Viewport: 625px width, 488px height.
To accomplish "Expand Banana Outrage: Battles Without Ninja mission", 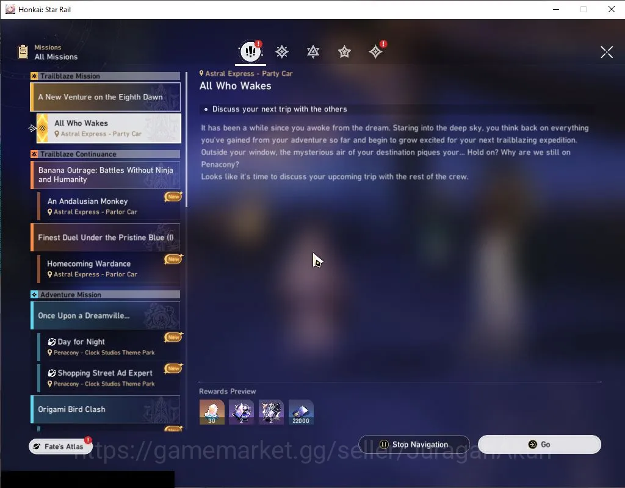I will pos(106,175).
